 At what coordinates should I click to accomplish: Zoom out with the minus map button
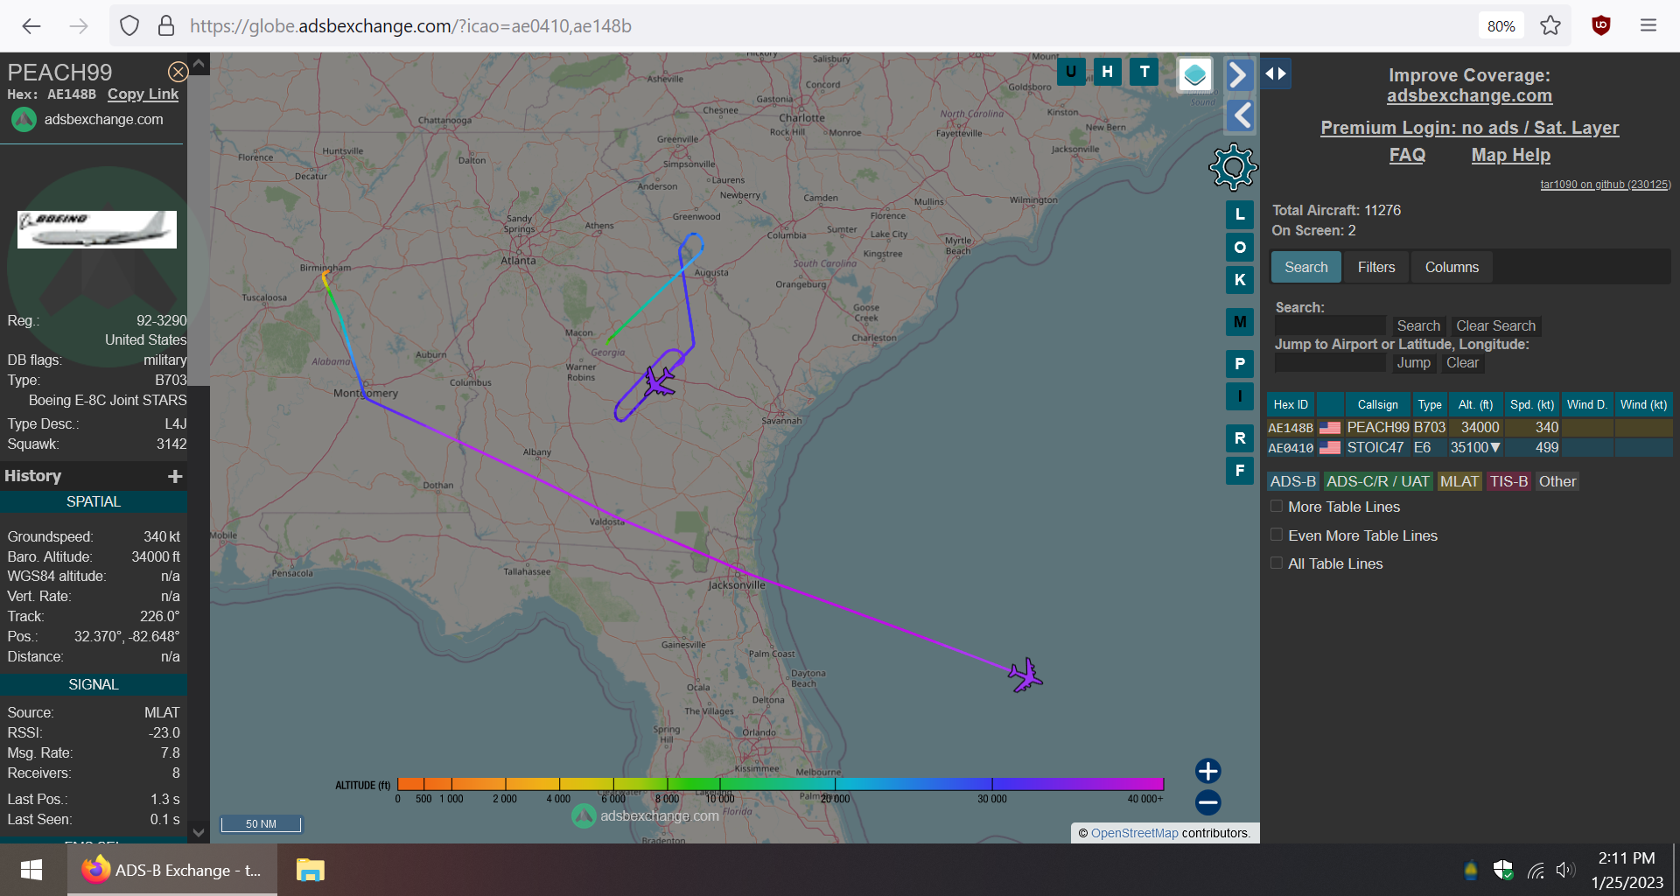(1208, 802)
